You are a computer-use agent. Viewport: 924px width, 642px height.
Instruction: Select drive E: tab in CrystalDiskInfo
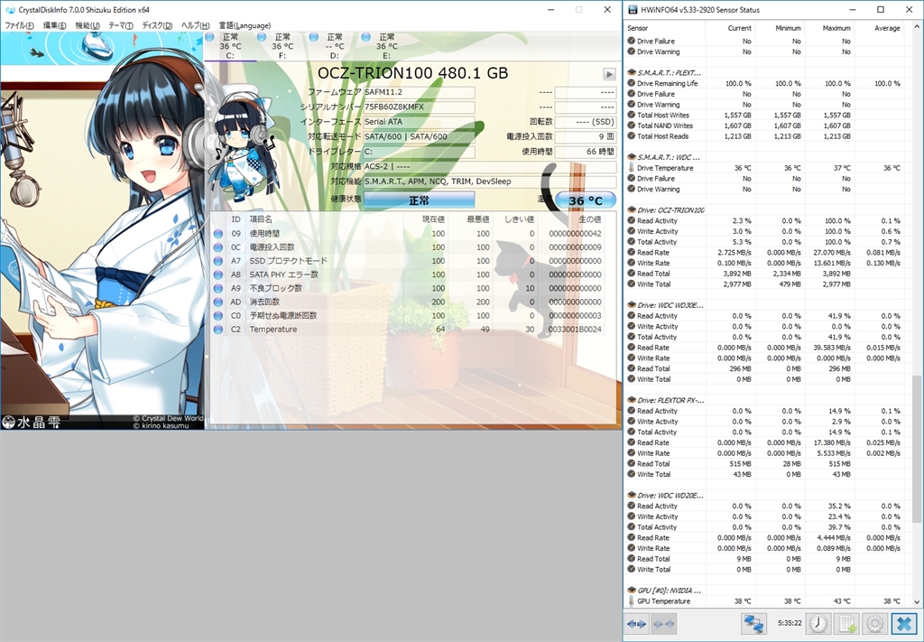(x=385, y=46)
